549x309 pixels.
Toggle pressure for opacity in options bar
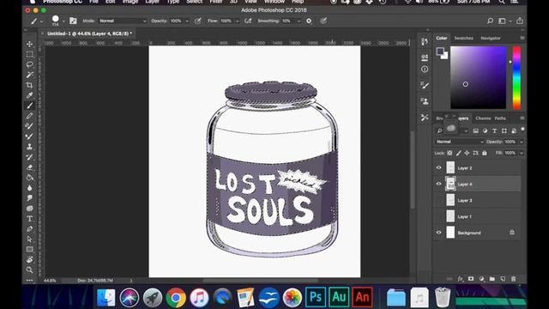[198, 21]
